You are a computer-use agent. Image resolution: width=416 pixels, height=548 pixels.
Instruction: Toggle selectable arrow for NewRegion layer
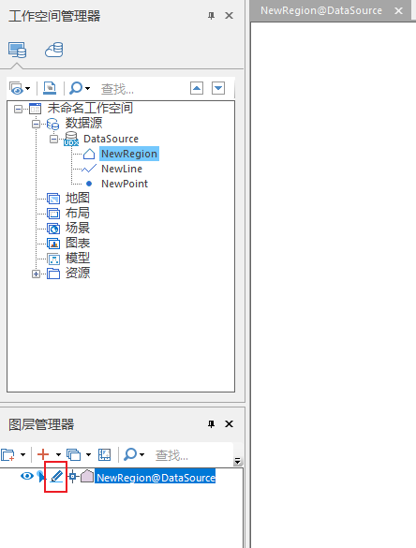click(41, 477)
